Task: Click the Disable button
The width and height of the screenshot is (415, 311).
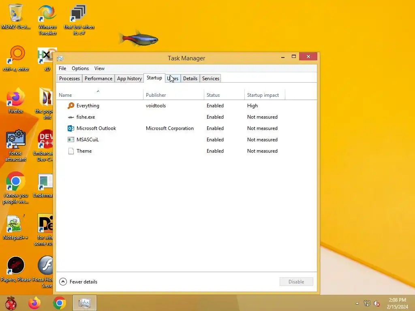Action: pos(296,282)
